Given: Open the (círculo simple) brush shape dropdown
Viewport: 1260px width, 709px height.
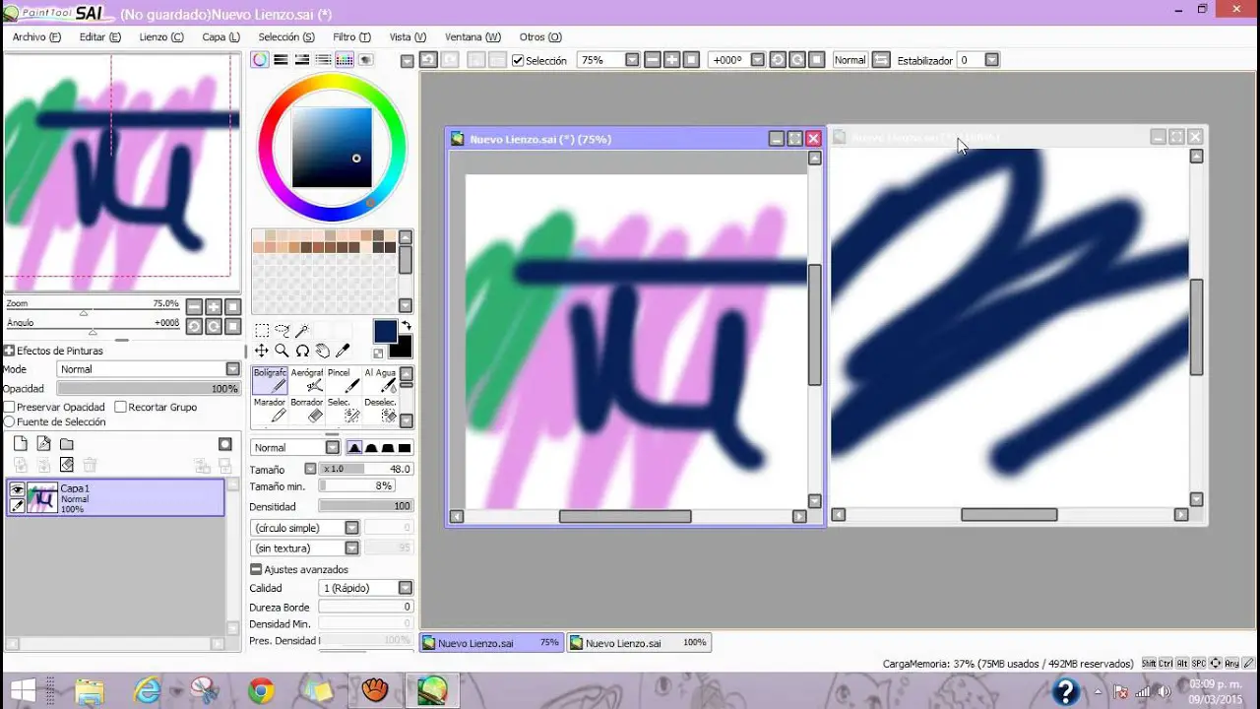Looking at the screenshot, I should (351, 528).
